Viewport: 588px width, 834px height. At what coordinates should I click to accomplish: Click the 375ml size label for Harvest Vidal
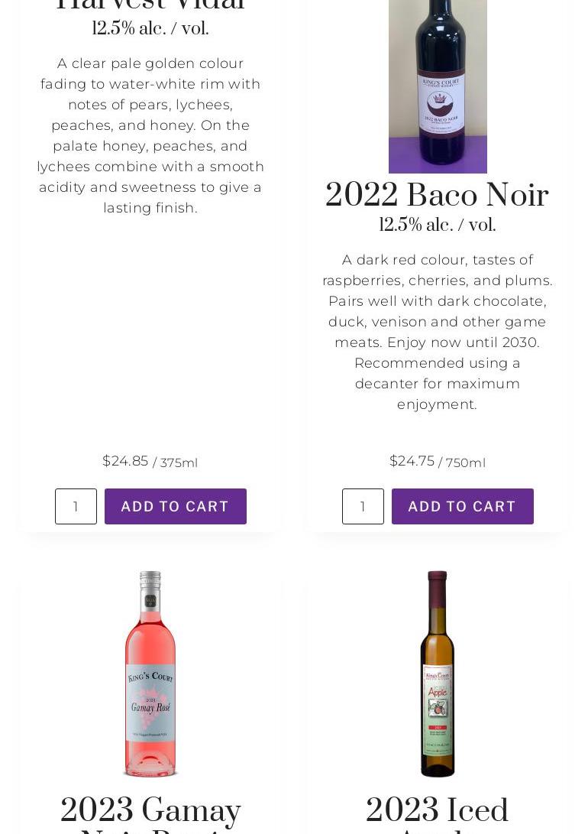coord(174,462)
